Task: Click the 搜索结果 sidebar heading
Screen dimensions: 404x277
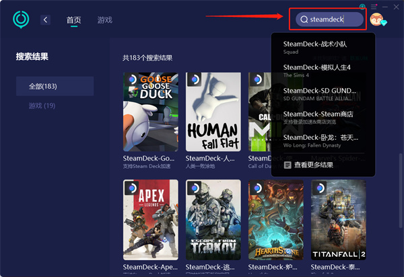Action: click(x=32, y=56)
